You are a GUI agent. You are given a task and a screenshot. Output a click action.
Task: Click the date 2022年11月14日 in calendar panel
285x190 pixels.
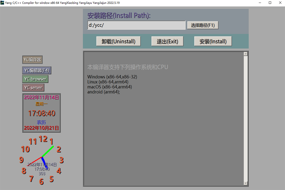[41, 97]
